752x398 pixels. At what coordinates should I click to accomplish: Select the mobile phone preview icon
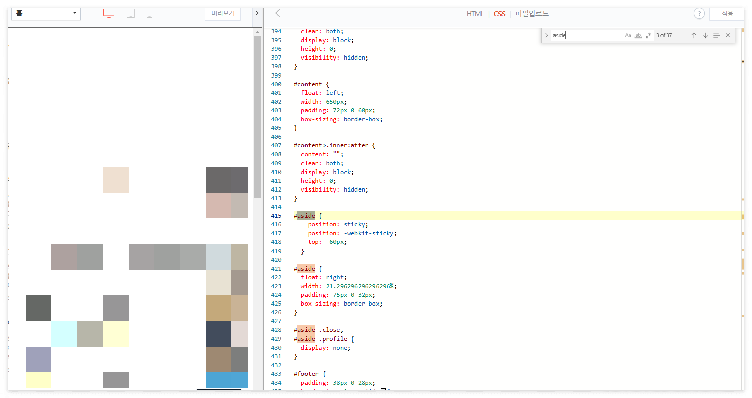click(x=149, y=13)
